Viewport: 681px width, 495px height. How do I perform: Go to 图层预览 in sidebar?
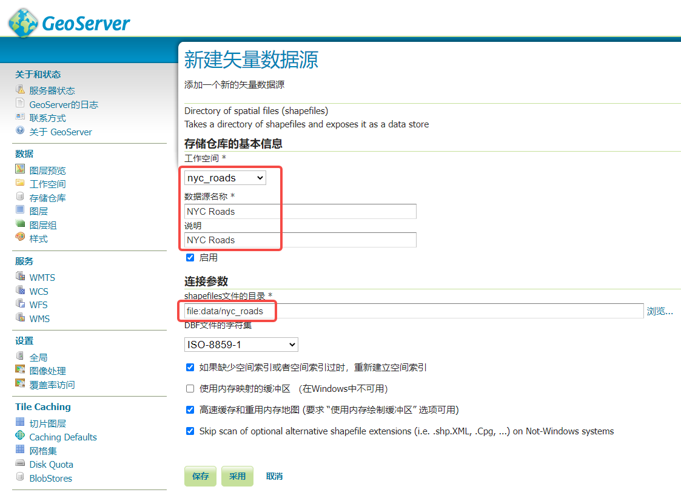pos(47,170)
